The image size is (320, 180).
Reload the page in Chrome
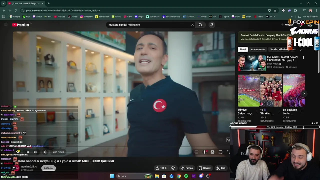15,10
